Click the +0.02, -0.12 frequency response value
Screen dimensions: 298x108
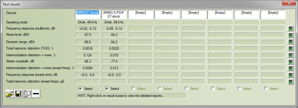pos(87,29)
